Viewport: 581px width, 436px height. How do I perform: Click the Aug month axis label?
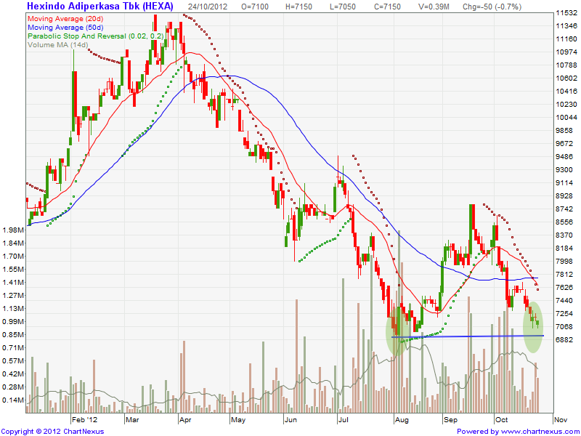(x=402, y=420)
